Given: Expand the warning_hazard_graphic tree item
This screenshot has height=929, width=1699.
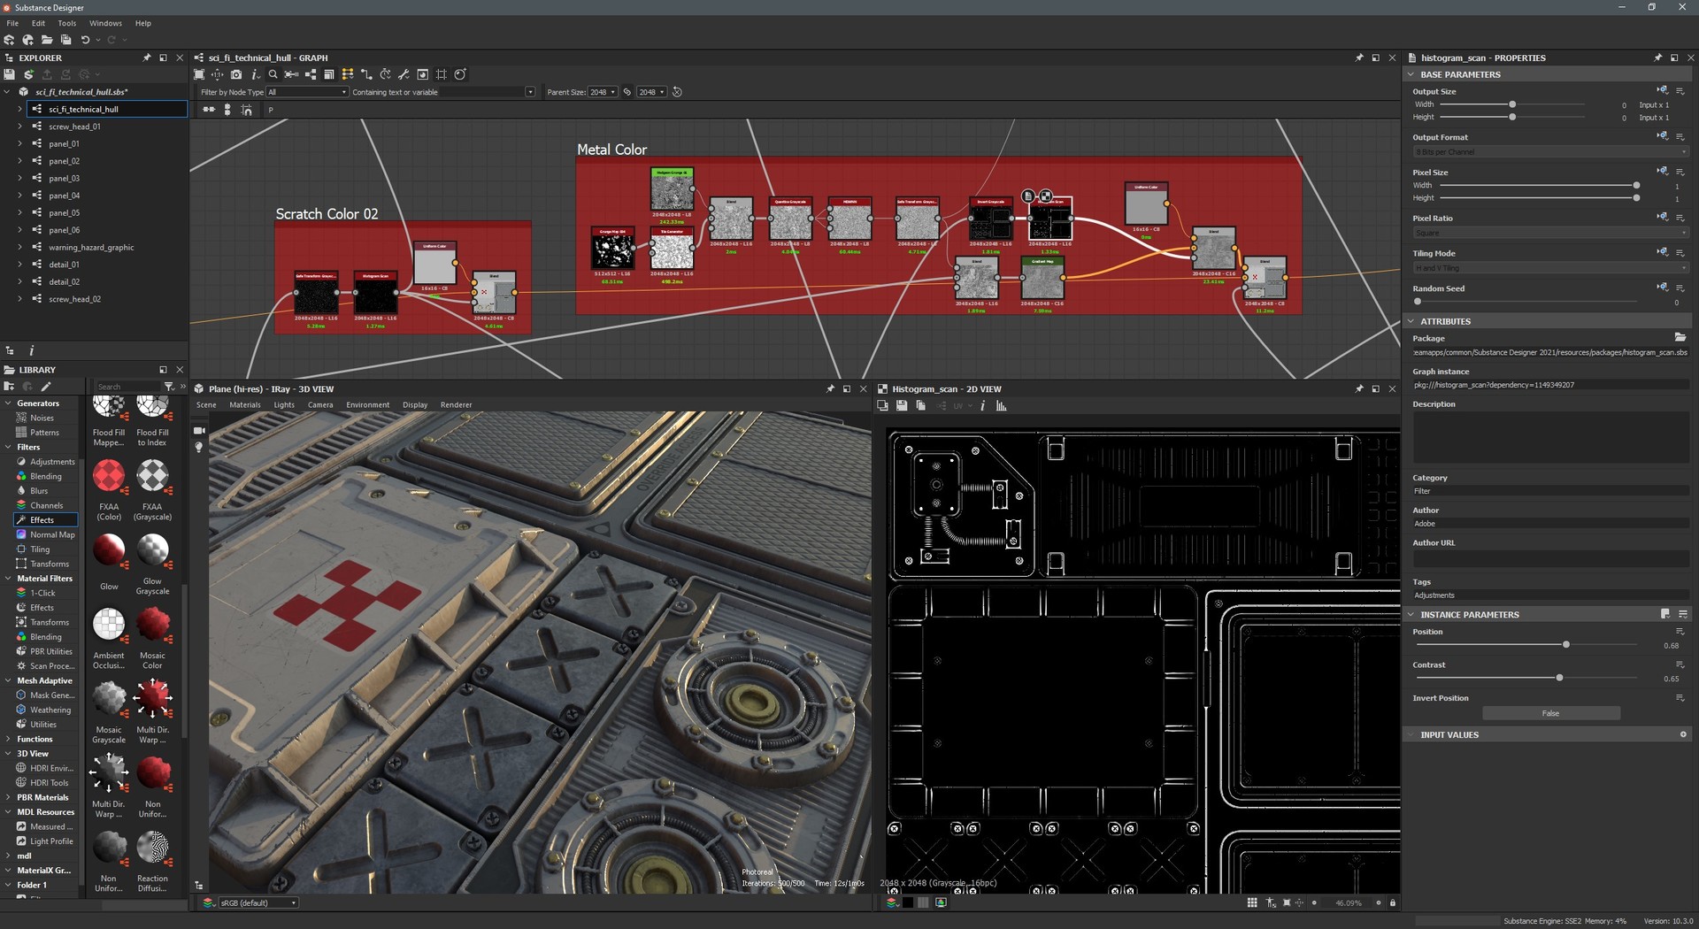Looking at the screenshot, I should (x=19, y=247).
